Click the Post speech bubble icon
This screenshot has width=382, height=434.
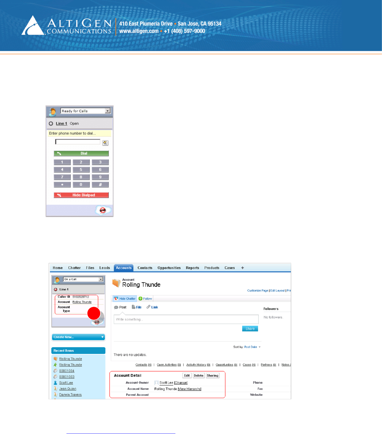(116, 307)
